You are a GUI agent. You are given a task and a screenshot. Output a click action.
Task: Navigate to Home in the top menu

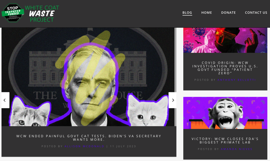[x=207, y=13]
